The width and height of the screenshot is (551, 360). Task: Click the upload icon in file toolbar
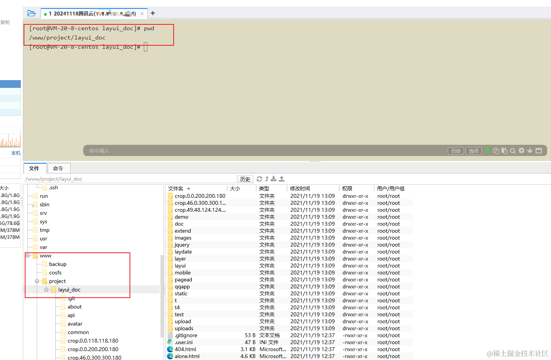point(281,179)
